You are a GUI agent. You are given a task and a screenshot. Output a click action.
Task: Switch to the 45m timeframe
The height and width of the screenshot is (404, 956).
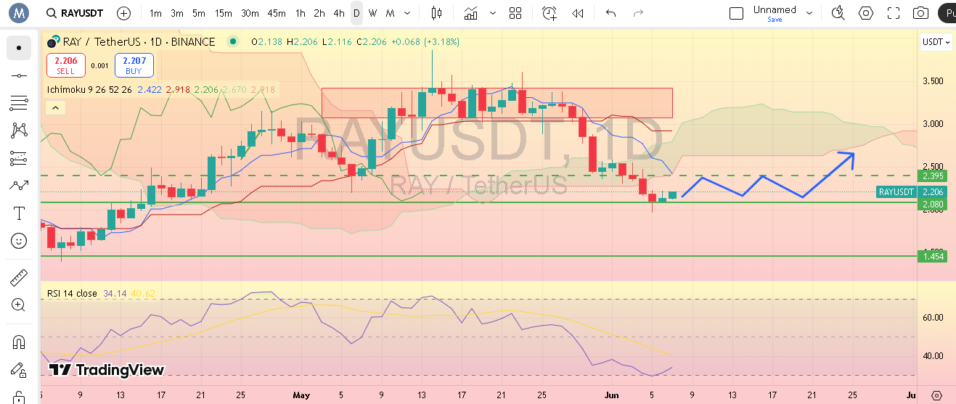(x=276, y=13)
